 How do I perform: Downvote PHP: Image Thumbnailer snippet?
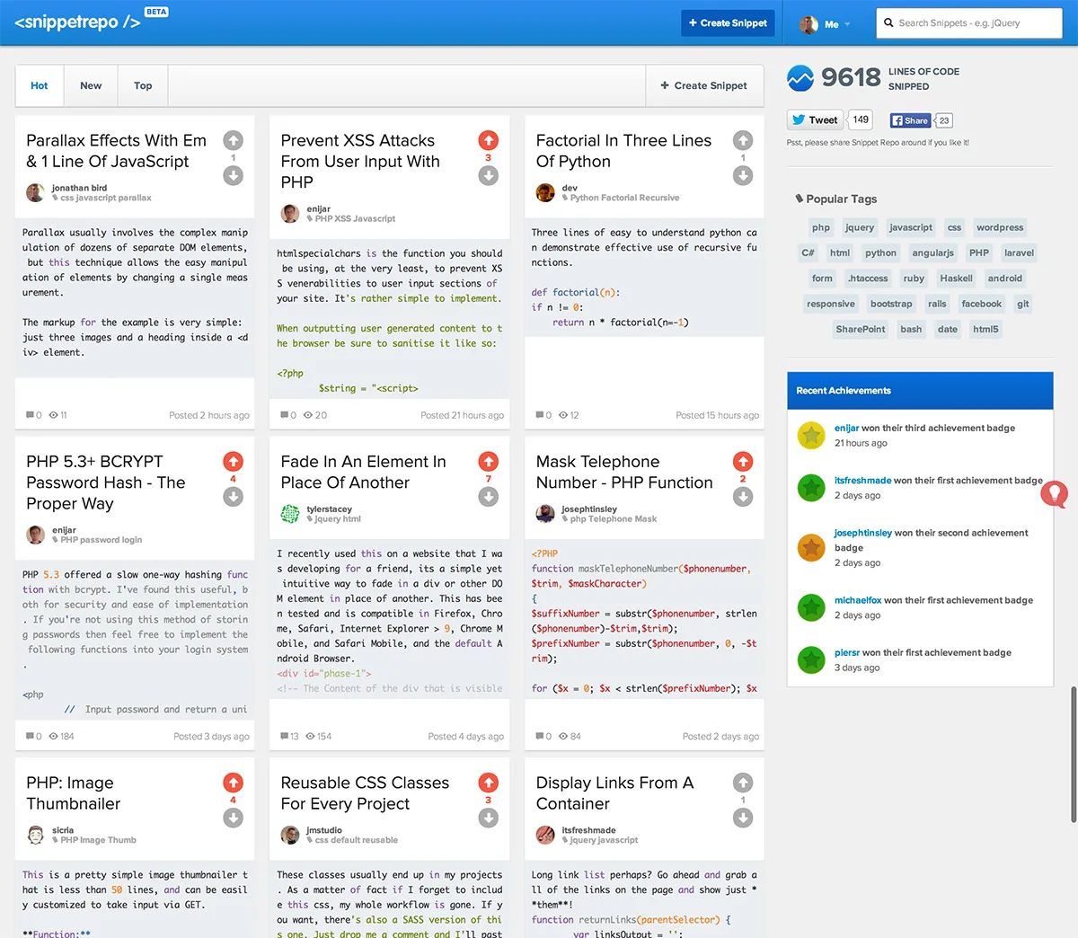[234, 818]
